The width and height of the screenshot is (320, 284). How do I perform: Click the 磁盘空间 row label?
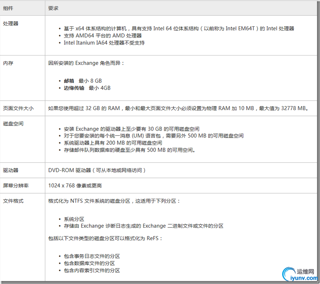point(13,124)
